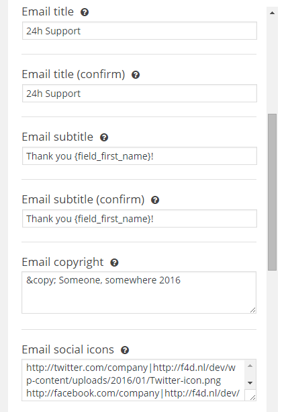Click up arrow in social icons textarea scrollbar
The width and height of the screenshot is (286, 412).
click(x=250, y=366)
